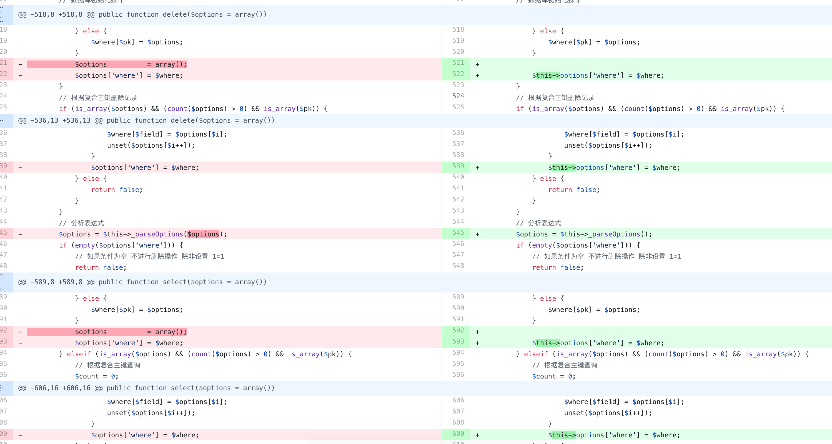Click the @@ -589,8 select function hunk header

tap(142, 282)
